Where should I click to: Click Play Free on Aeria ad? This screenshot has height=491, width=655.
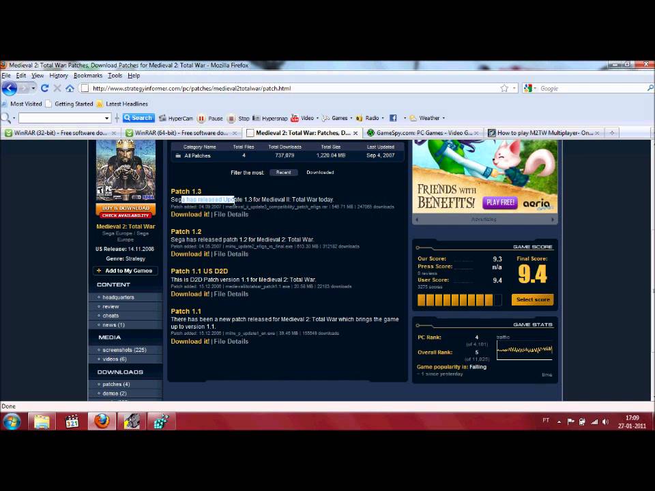[x=500, y=203]
